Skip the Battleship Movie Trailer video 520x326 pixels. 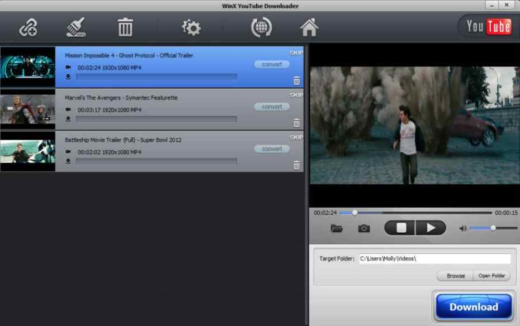click(x=296, y=137)
